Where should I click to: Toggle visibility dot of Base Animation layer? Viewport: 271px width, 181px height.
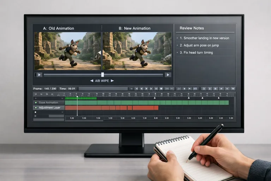click(35, 103)
